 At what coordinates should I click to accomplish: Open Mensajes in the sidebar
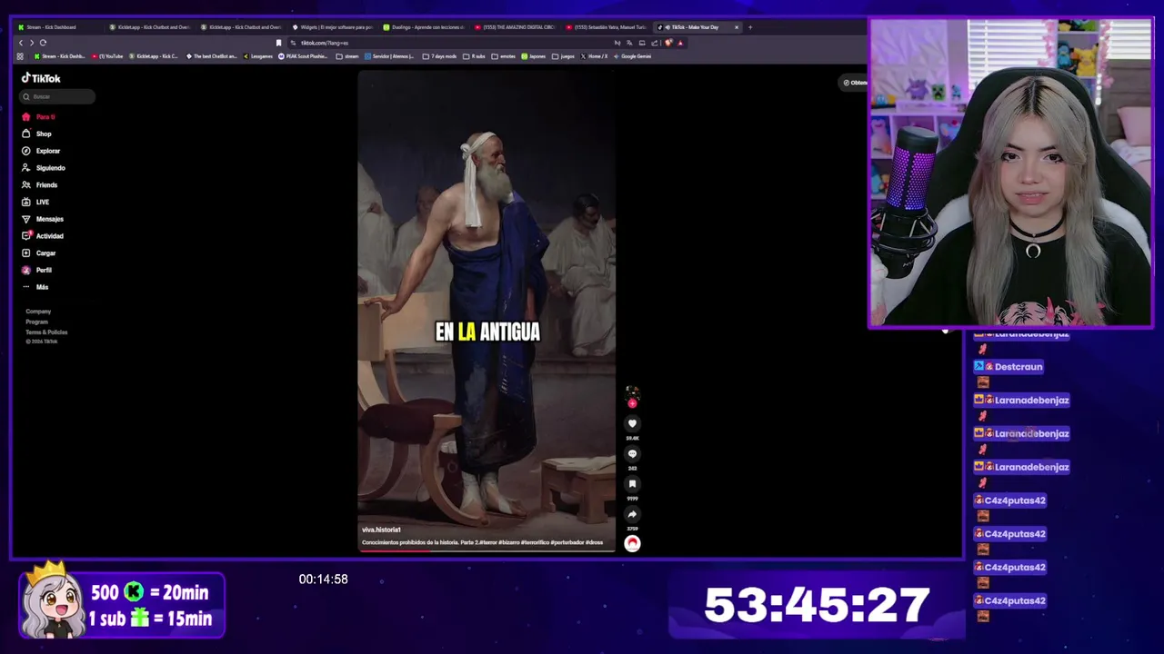click(43, 219)
